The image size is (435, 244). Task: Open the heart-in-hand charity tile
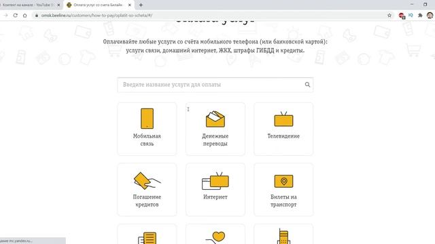pos(215,234)
